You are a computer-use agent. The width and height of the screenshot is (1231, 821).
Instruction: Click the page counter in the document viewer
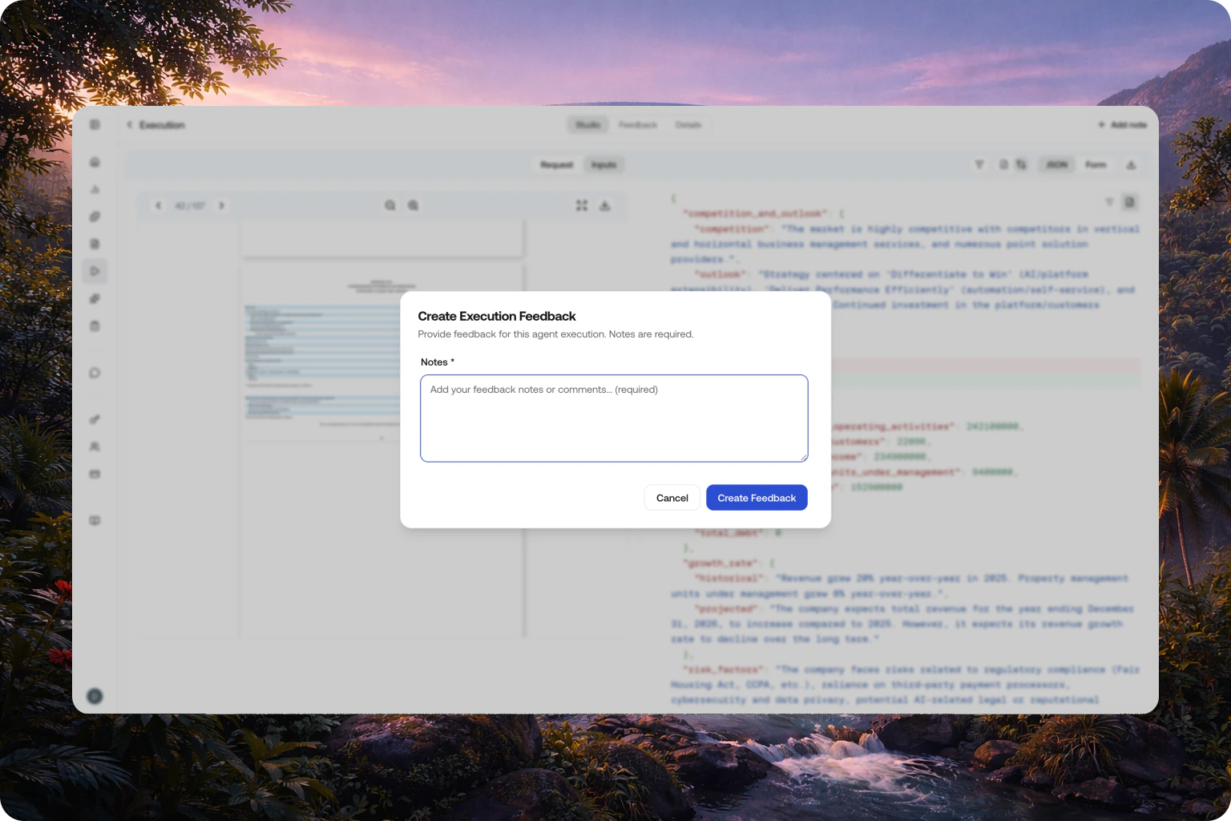190,206
